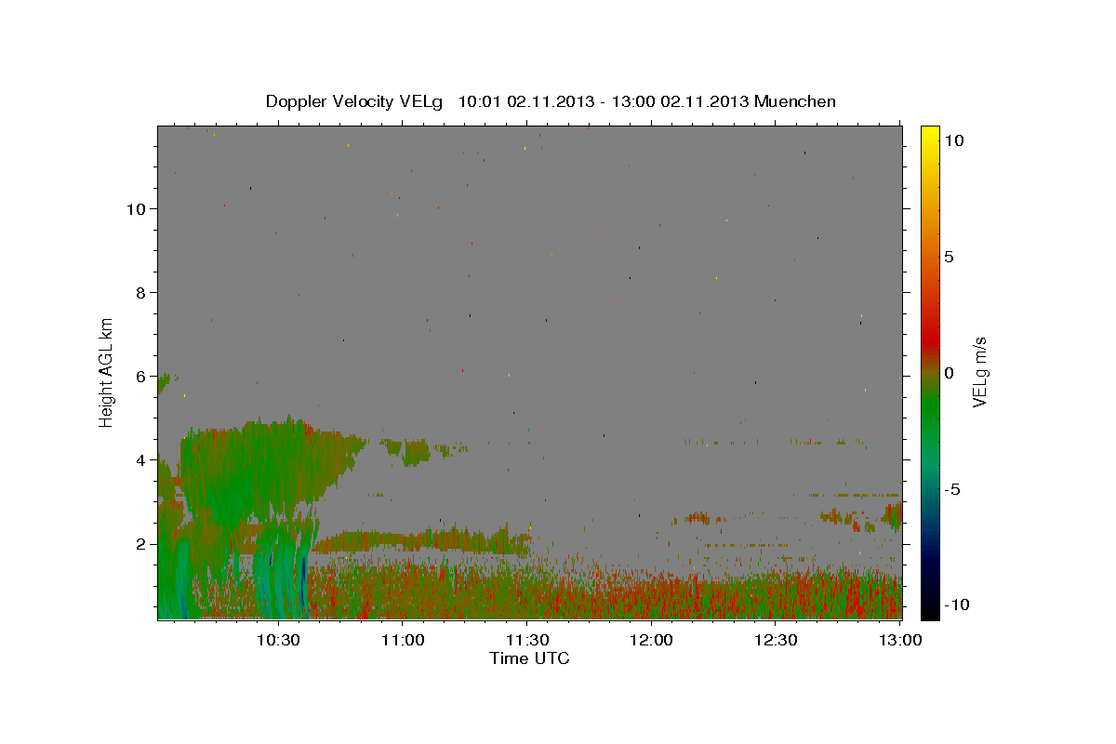Click height axis label '8'
Viewport: 1116px width, 744px height.
(140, 292)
